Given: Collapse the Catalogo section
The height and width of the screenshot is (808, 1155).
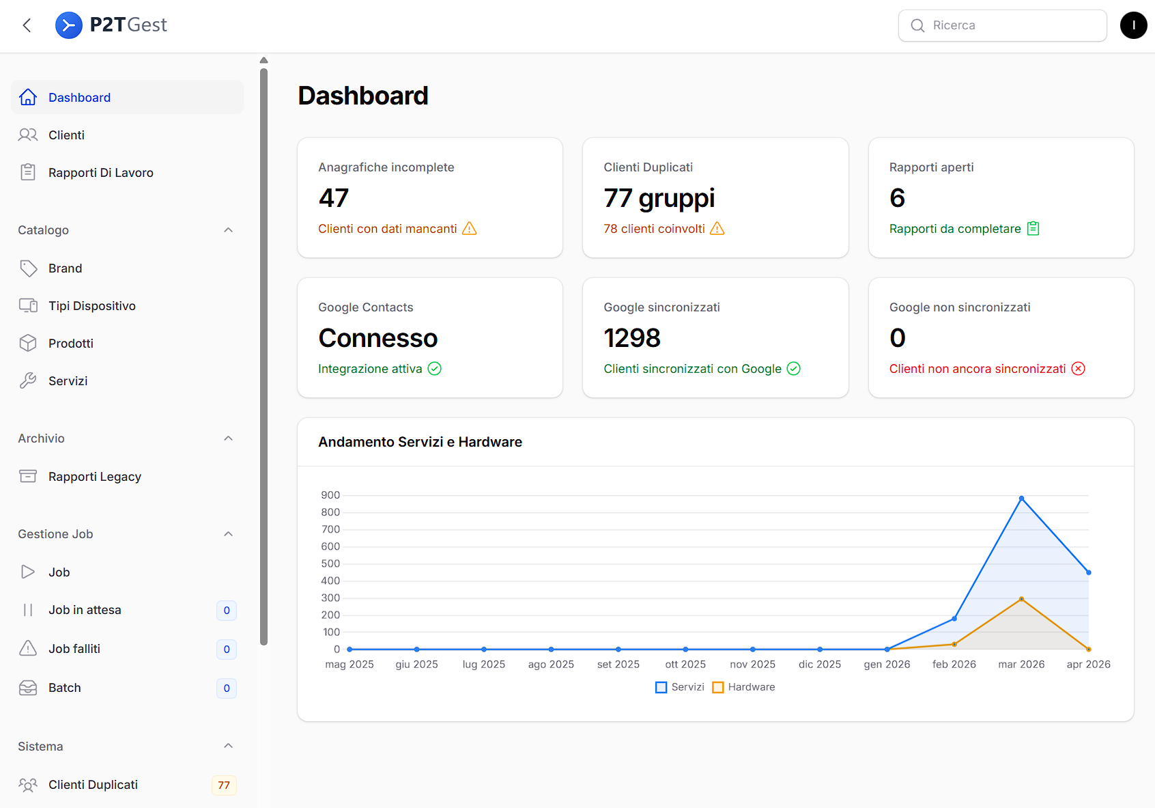Looking at the screenshot, I should click(x=229, y=230).
